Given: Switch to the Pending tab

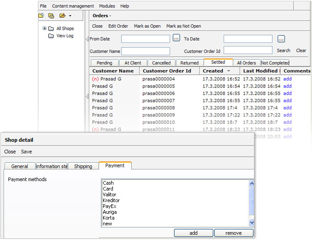Looking at the screenshot, I should pos(104,63).
